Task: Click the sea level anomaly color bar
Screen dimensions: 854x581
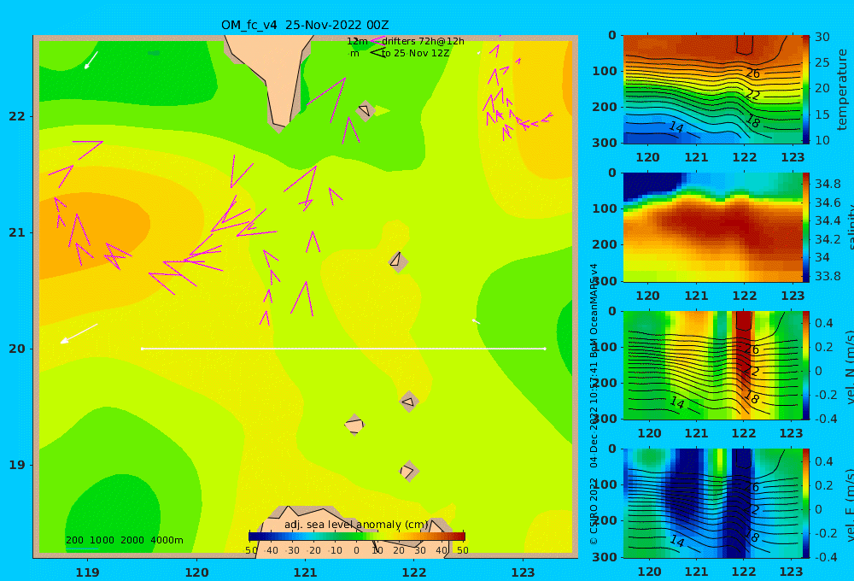Action: 357,537
